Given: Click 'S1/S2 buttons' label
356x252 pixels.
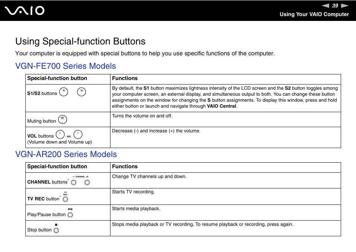Looking at the screenshot, I should click(x=42, y=93).
